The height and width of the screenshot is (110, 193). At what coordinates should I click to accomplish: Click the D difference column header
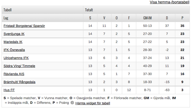(x=167, y=18)
